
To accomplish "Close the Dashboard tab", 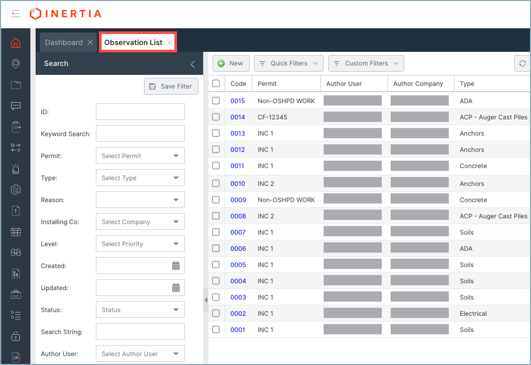I will pyautogui.click(x=90, y=42).
